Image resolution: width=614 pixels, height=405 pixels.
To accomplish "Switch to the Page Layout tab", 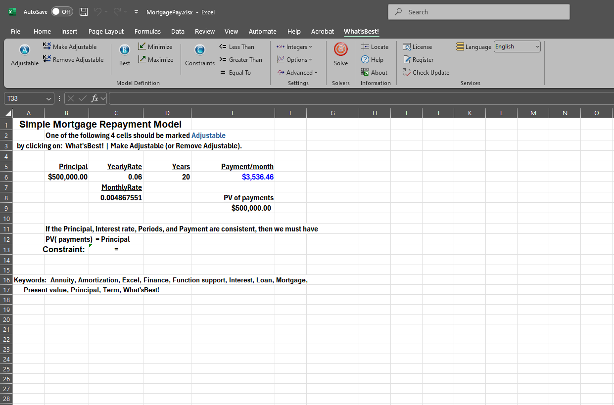I will pyautogui.click(x=106, y=31).
